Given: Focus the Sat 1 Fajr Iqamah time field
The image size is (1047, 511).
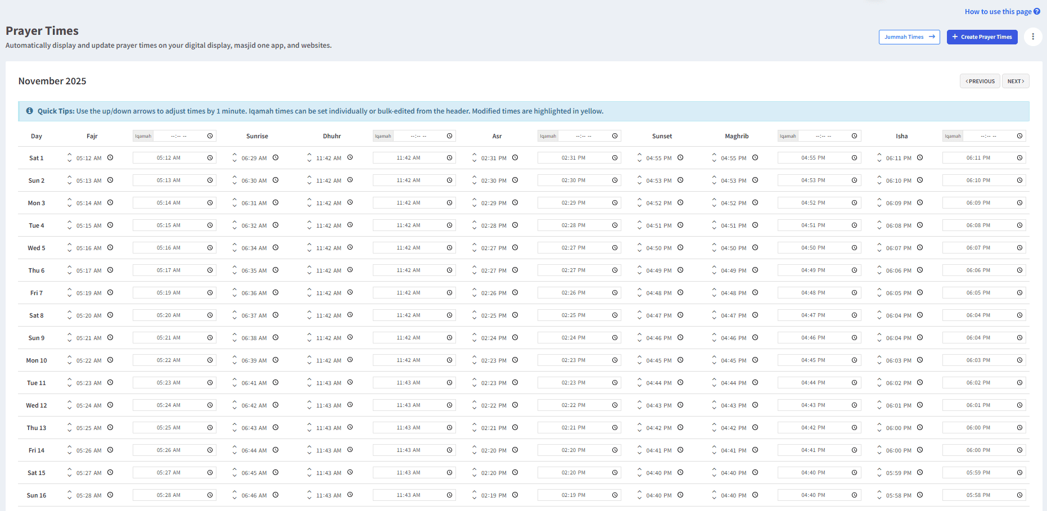Looking at the screenshot, I should [x=174, y=158].
